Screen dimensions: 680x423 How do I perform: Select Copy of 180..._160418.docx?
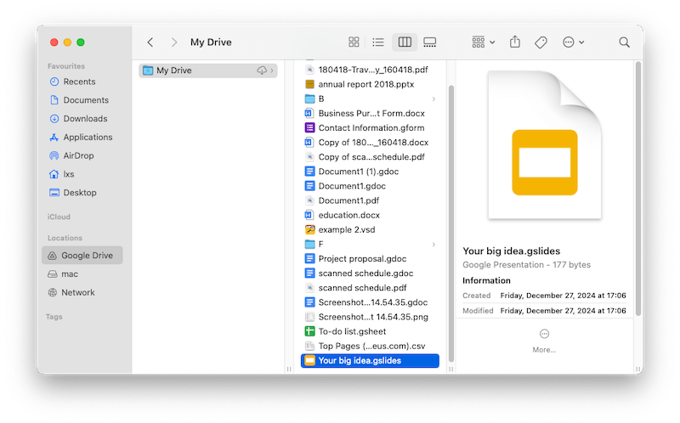point(370,143)
